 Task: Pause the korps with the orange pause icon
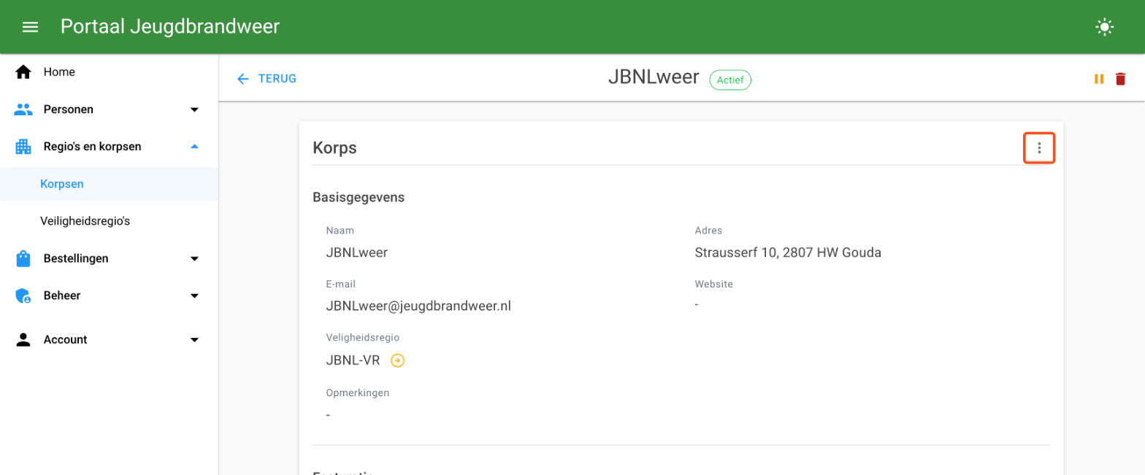[1099, 79]
